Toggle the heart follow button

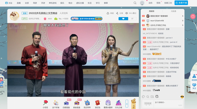coord(123,19)
